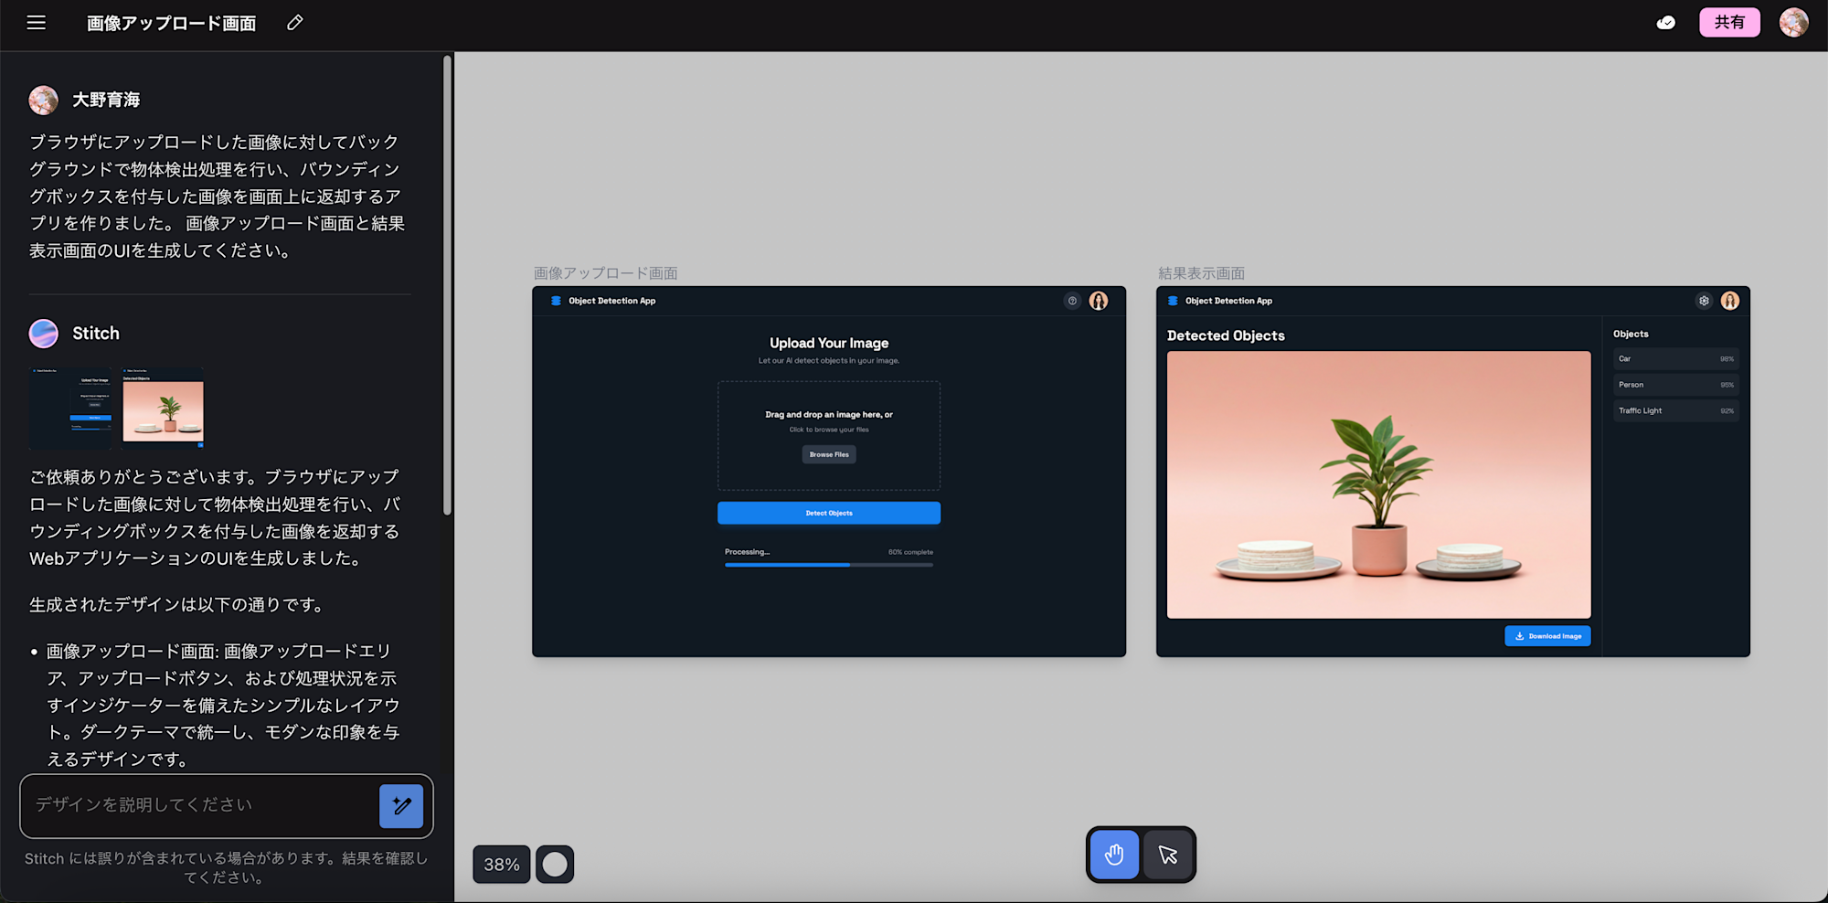Click the pencil icon to rename project
The height and width of the screenshot is (903, 1828).
pos(294,23)
